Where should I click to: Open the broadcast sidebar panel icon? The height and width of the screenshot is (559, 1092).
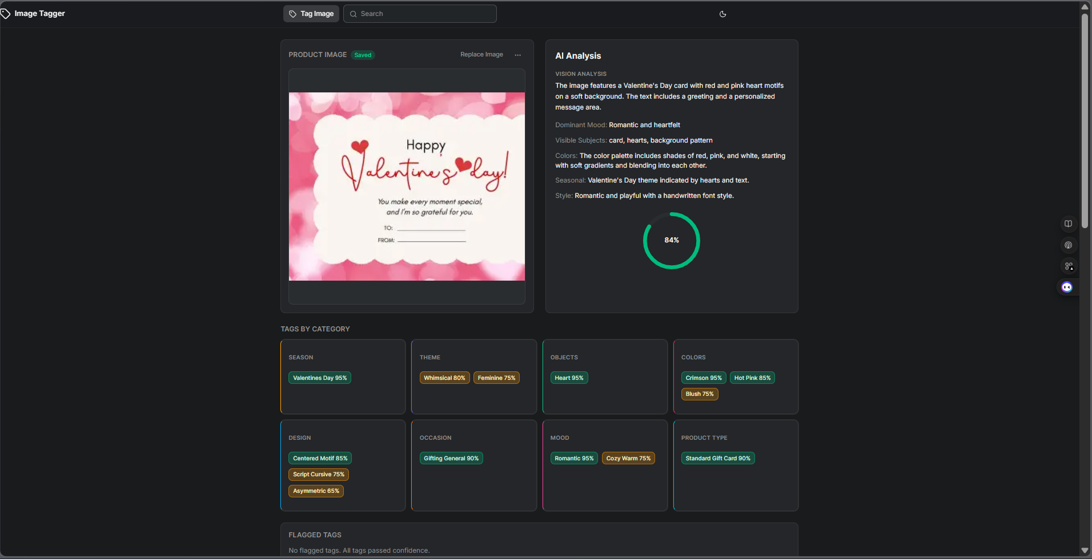(x=1068, y=245)
